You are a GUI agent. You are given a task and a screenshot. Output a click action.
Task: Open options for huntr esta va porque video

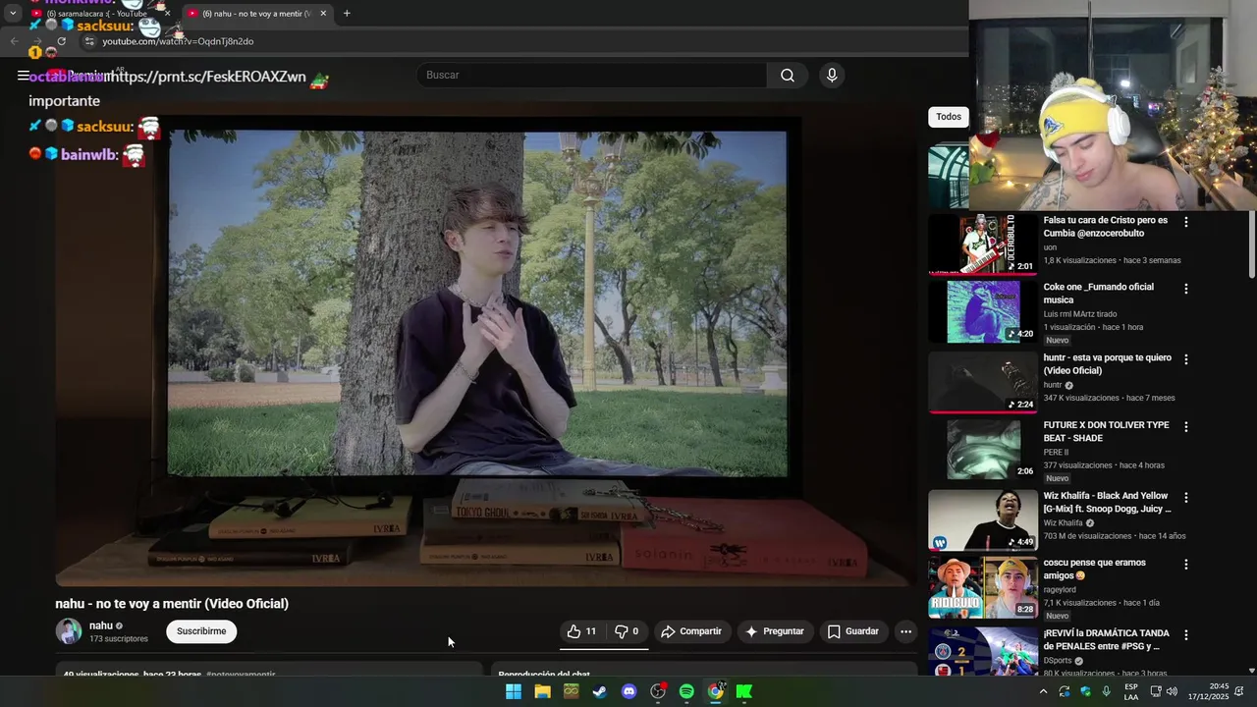1186,359
